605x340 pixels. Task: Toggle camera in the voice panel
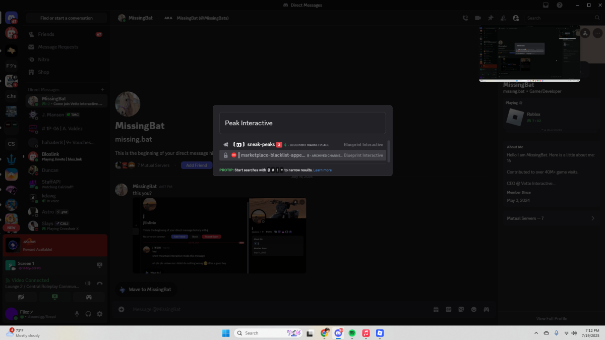click(x=21, y=297)
